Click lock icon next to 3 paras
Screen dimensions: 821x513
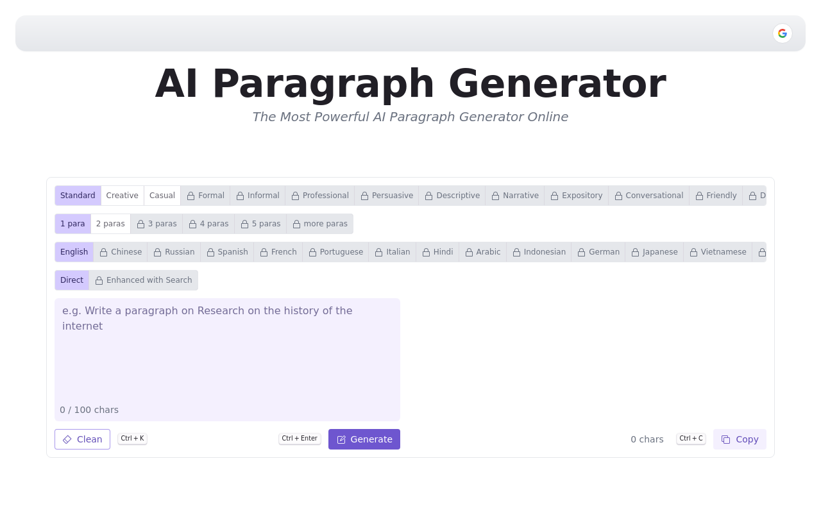(140, 224)
